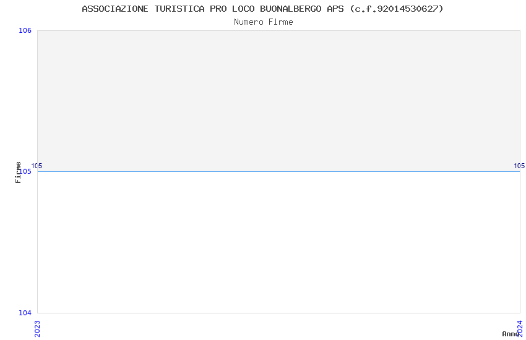Click the blue data line at midpoint
Image resolution: width=526 pixels, height=340 pixels.
click(x=278, y=171)
